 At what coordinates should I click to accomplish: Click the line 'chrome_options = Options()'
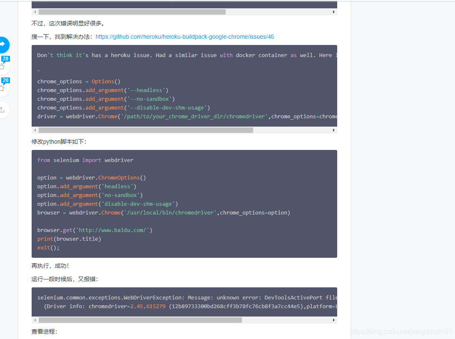pyautogui.click(x=79, y=82)
